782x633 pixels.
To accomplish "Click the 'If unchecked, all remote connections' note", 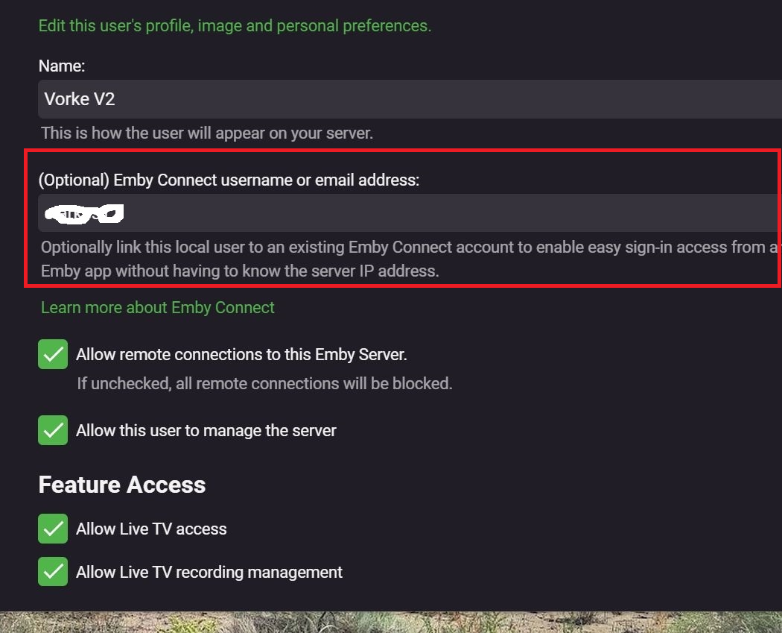I will pyautogui.click(x=264, y=384).
